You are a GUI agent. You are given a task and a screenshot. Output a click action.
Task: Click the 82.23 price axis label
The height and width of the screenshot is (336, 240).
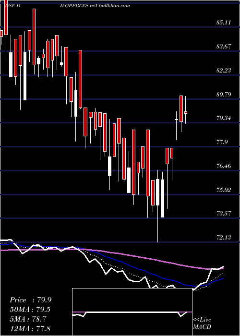pyautogui.click(x=224, y=70)
